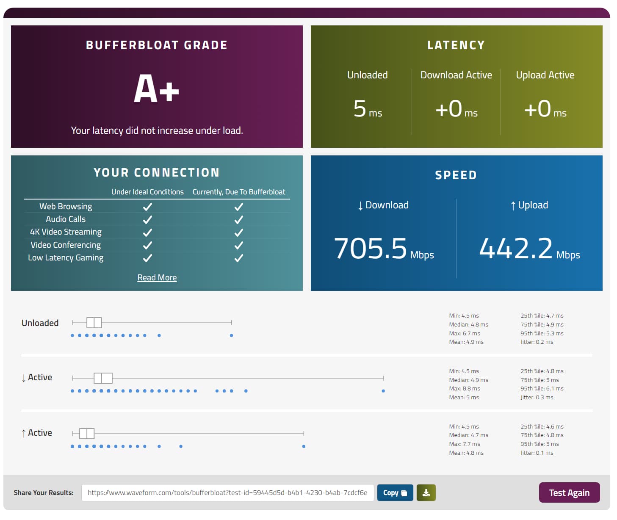Click the 'SPEED' heading

click(x=456, y=175)
